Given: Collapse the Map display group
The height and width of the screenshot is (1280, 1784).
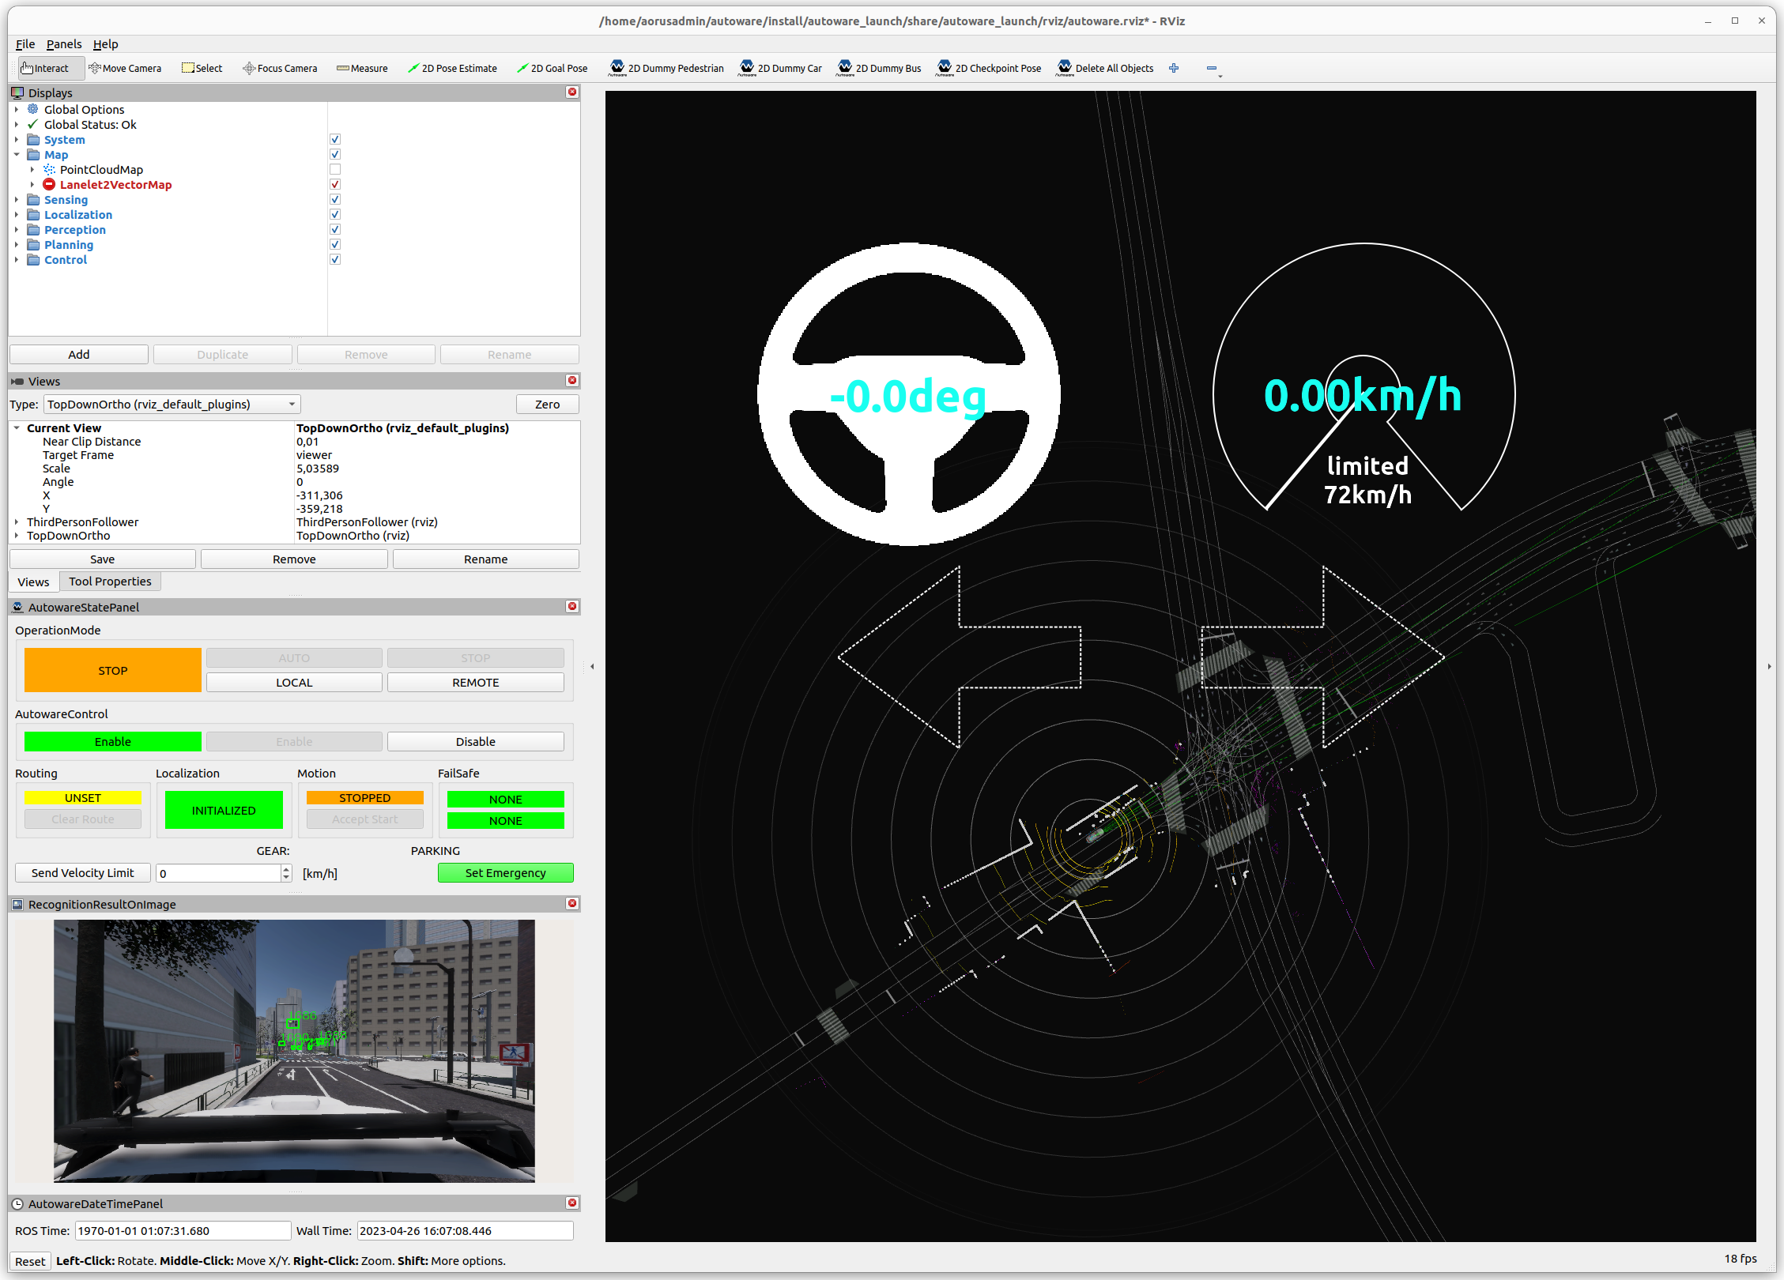Looking at the screenshot, I should pyautogui.click(x=17, y=155).
